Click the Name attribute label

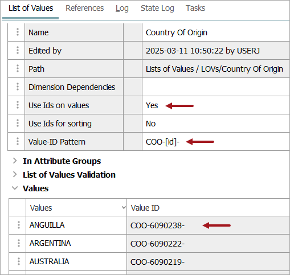(x=39, y=32)
